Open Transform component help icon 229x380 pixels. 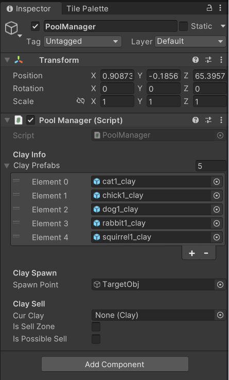pos(196,60)
